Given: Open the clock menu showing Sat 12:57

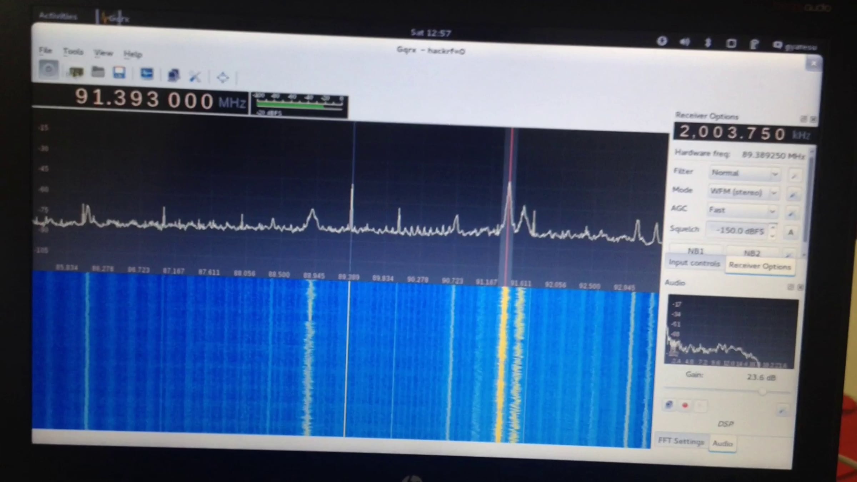Looking at the screenshot, I should (431, 33).
